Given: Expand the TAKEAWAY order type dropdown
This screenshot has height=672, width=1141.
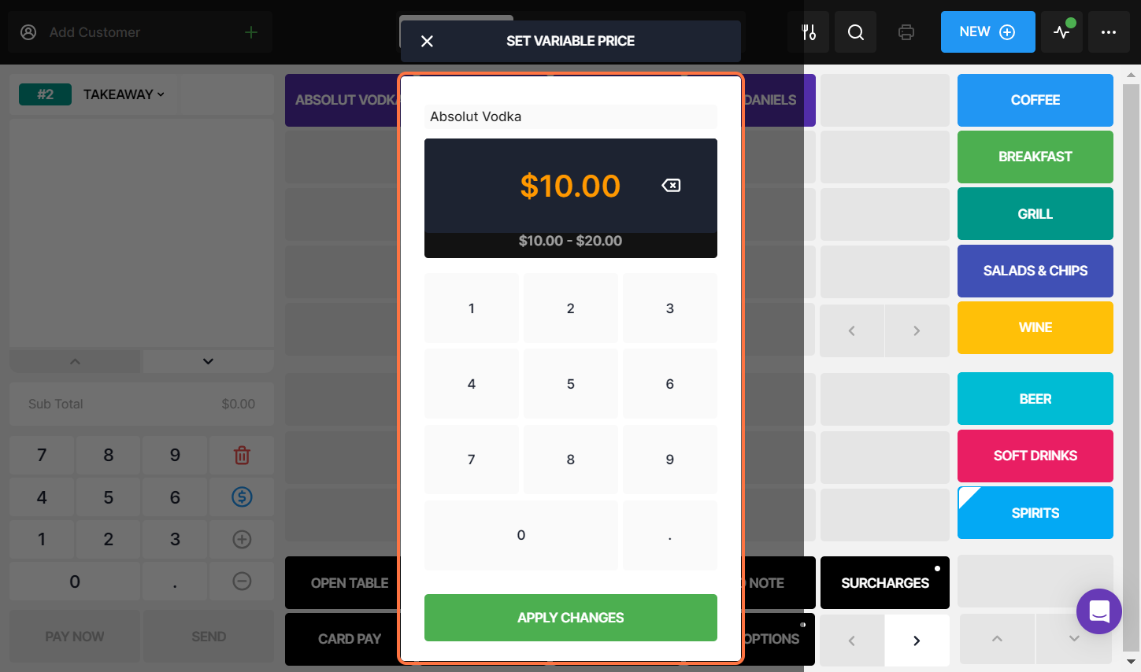Looking at the screenshot, I should (x=124, y=94).
